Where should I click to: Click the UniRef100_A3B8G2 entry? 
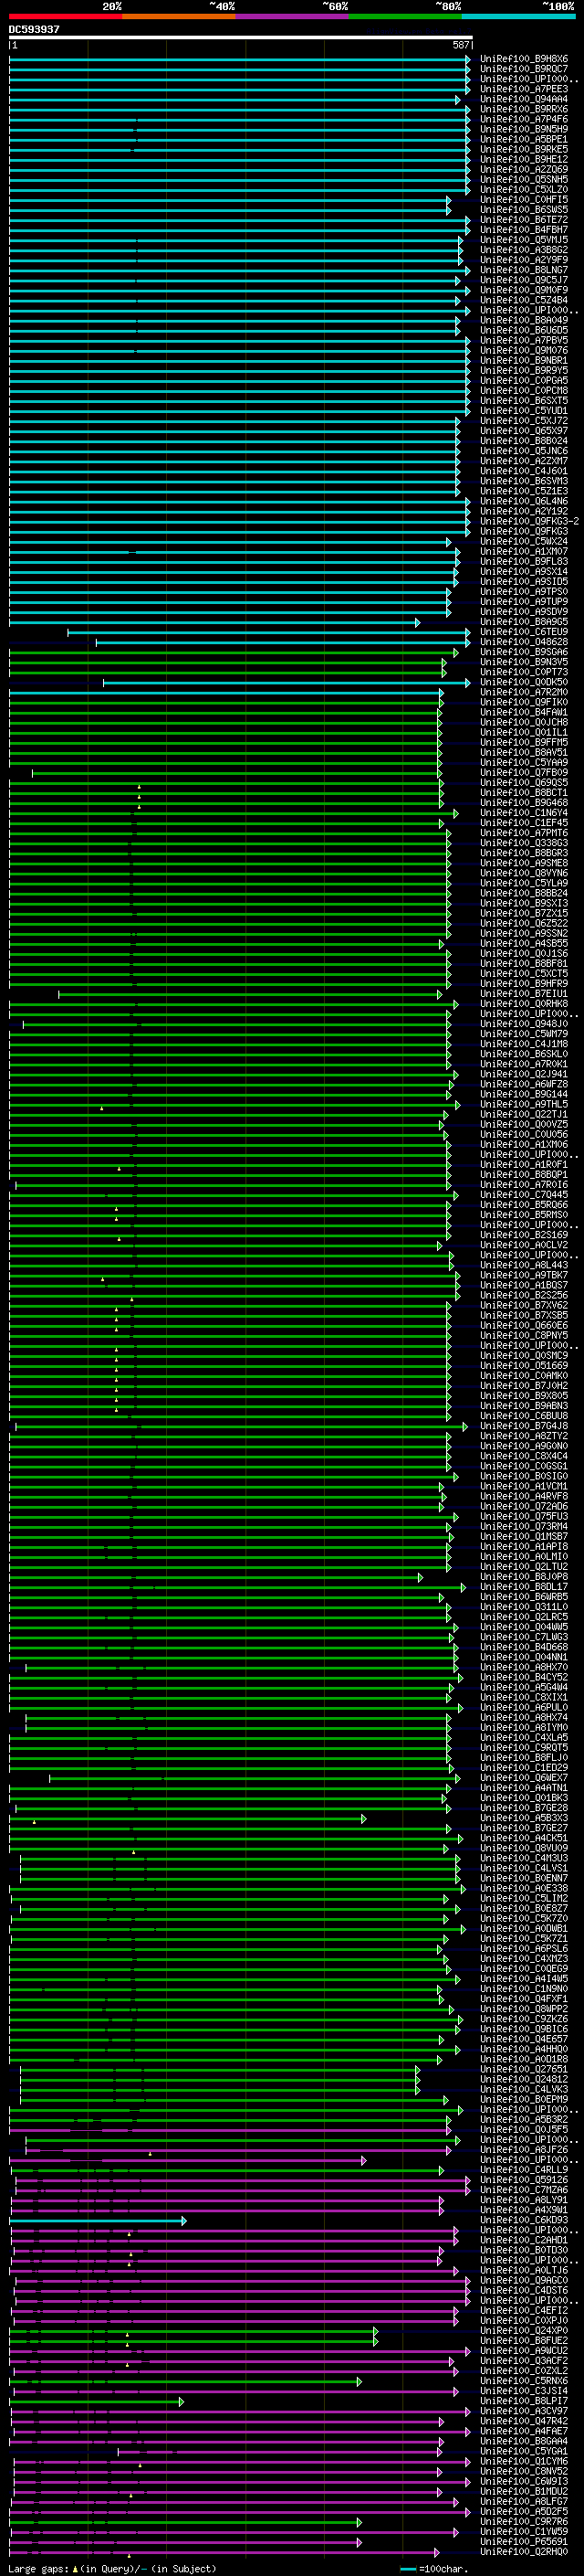pos(524,250)
